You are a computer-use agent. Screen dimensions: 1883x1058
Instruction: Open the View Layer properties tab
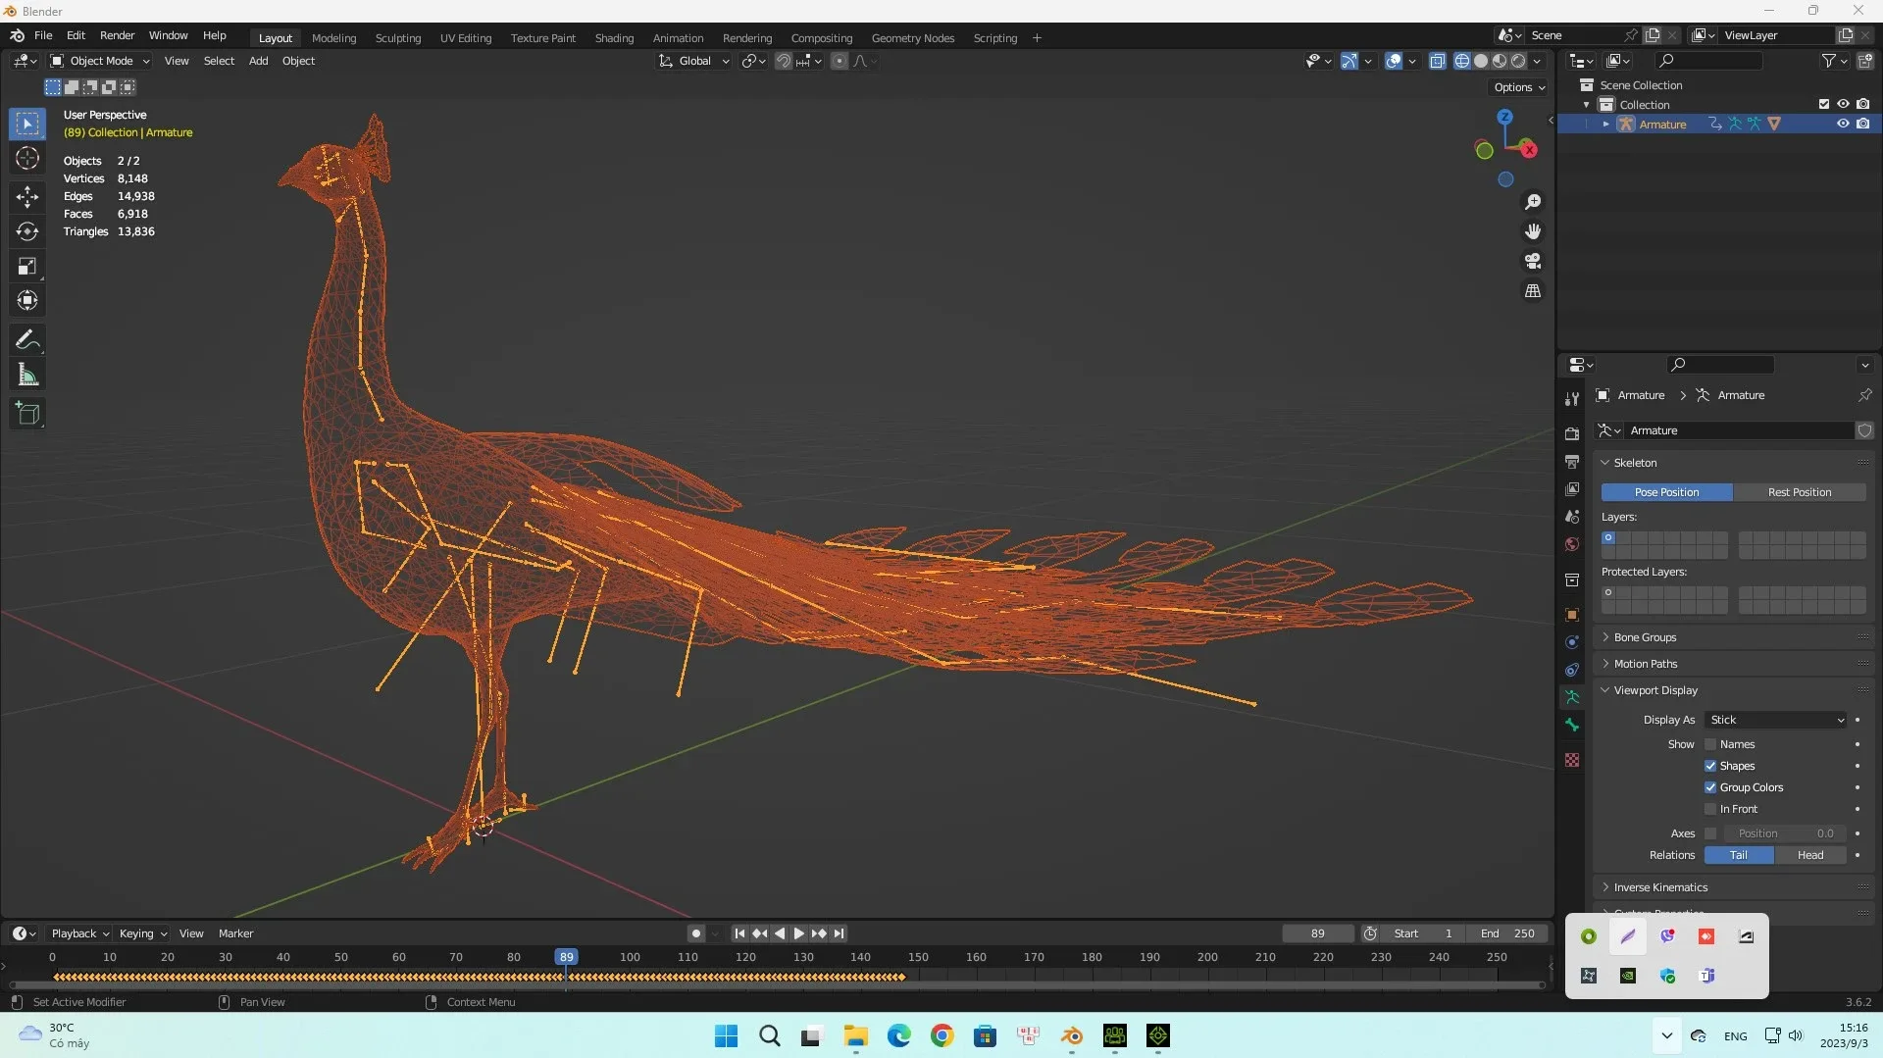[x=1572, y=488]
